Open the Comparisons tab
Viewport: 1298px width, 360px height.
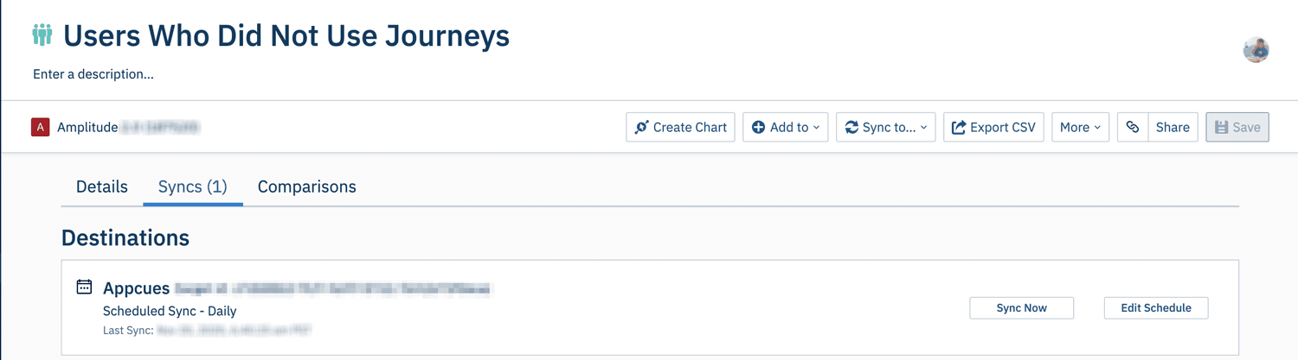pyautogui.click(x=307, y=186)
